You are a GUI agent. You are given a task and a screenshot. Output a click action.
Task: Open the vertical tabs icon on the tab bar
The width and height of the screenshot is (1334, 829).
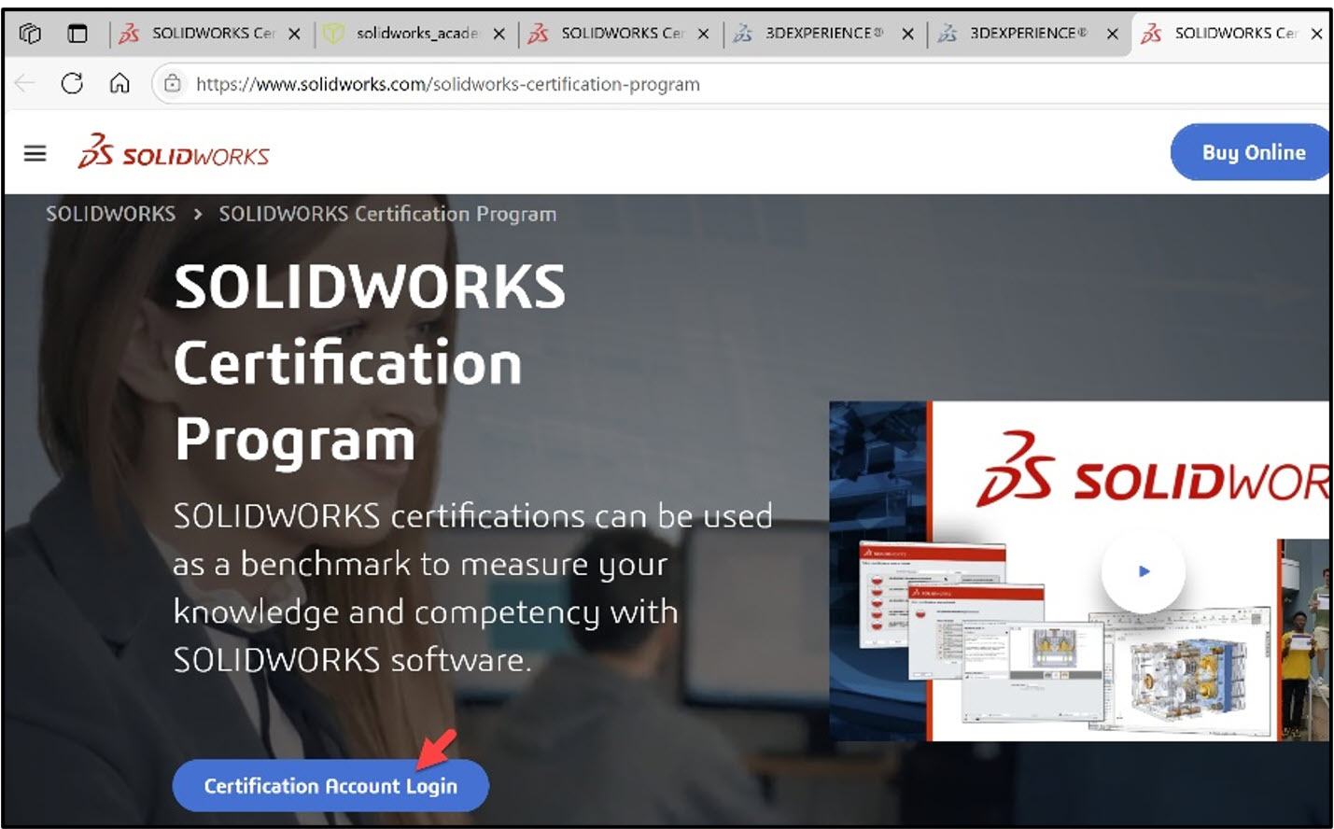pos(77,34)
